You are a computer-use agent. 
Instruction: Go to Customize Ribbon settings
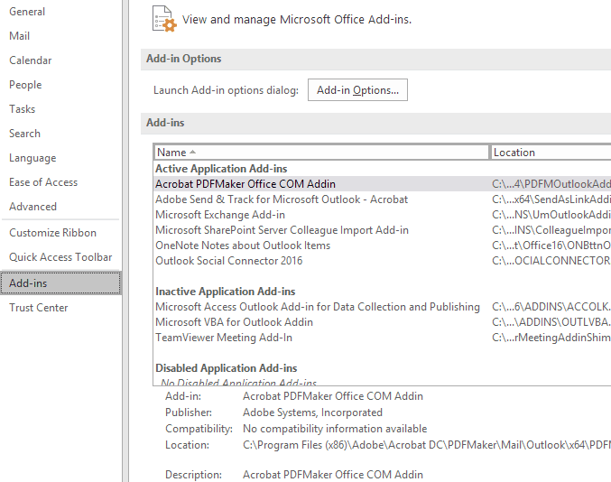pyautogui.click(x=53, y=233)
